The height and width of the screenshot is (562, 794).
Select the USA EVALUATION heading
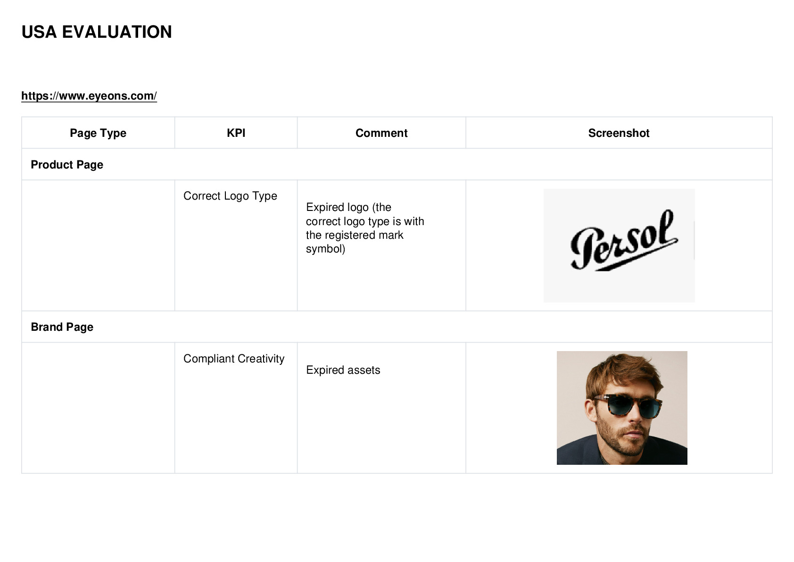coord(97,32)
